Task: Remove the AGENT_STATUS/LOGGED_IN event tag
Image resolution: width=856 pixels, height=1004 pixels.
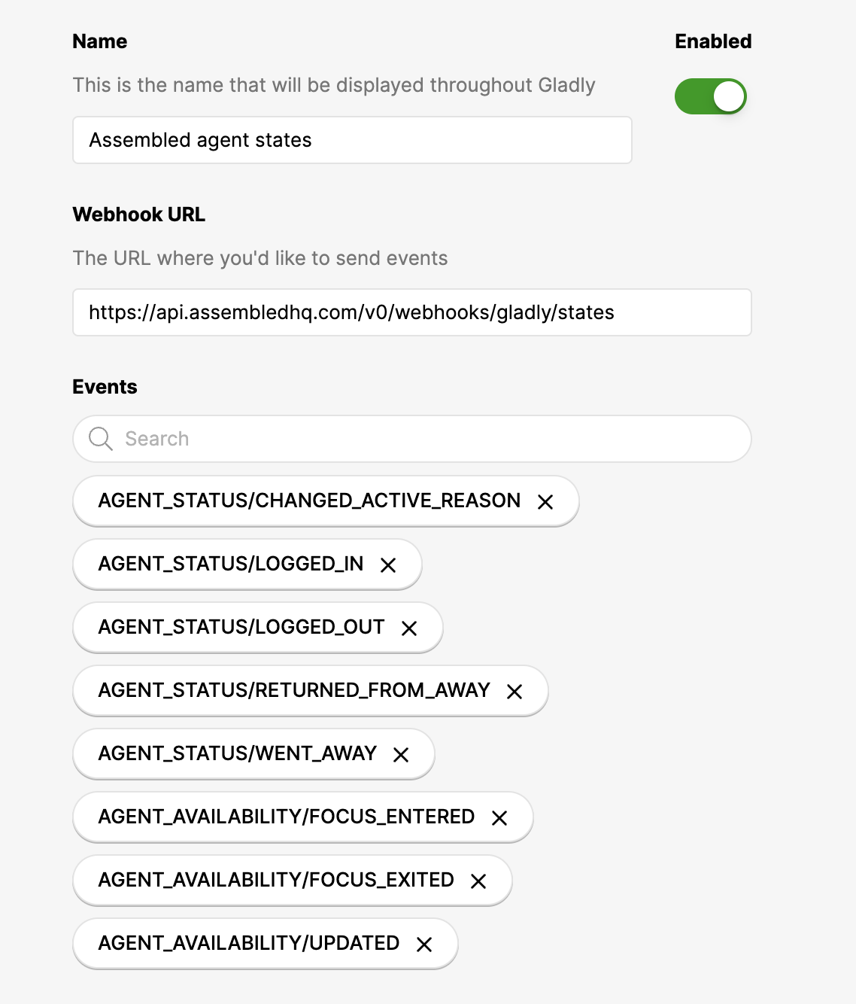Action: point(388,565)
